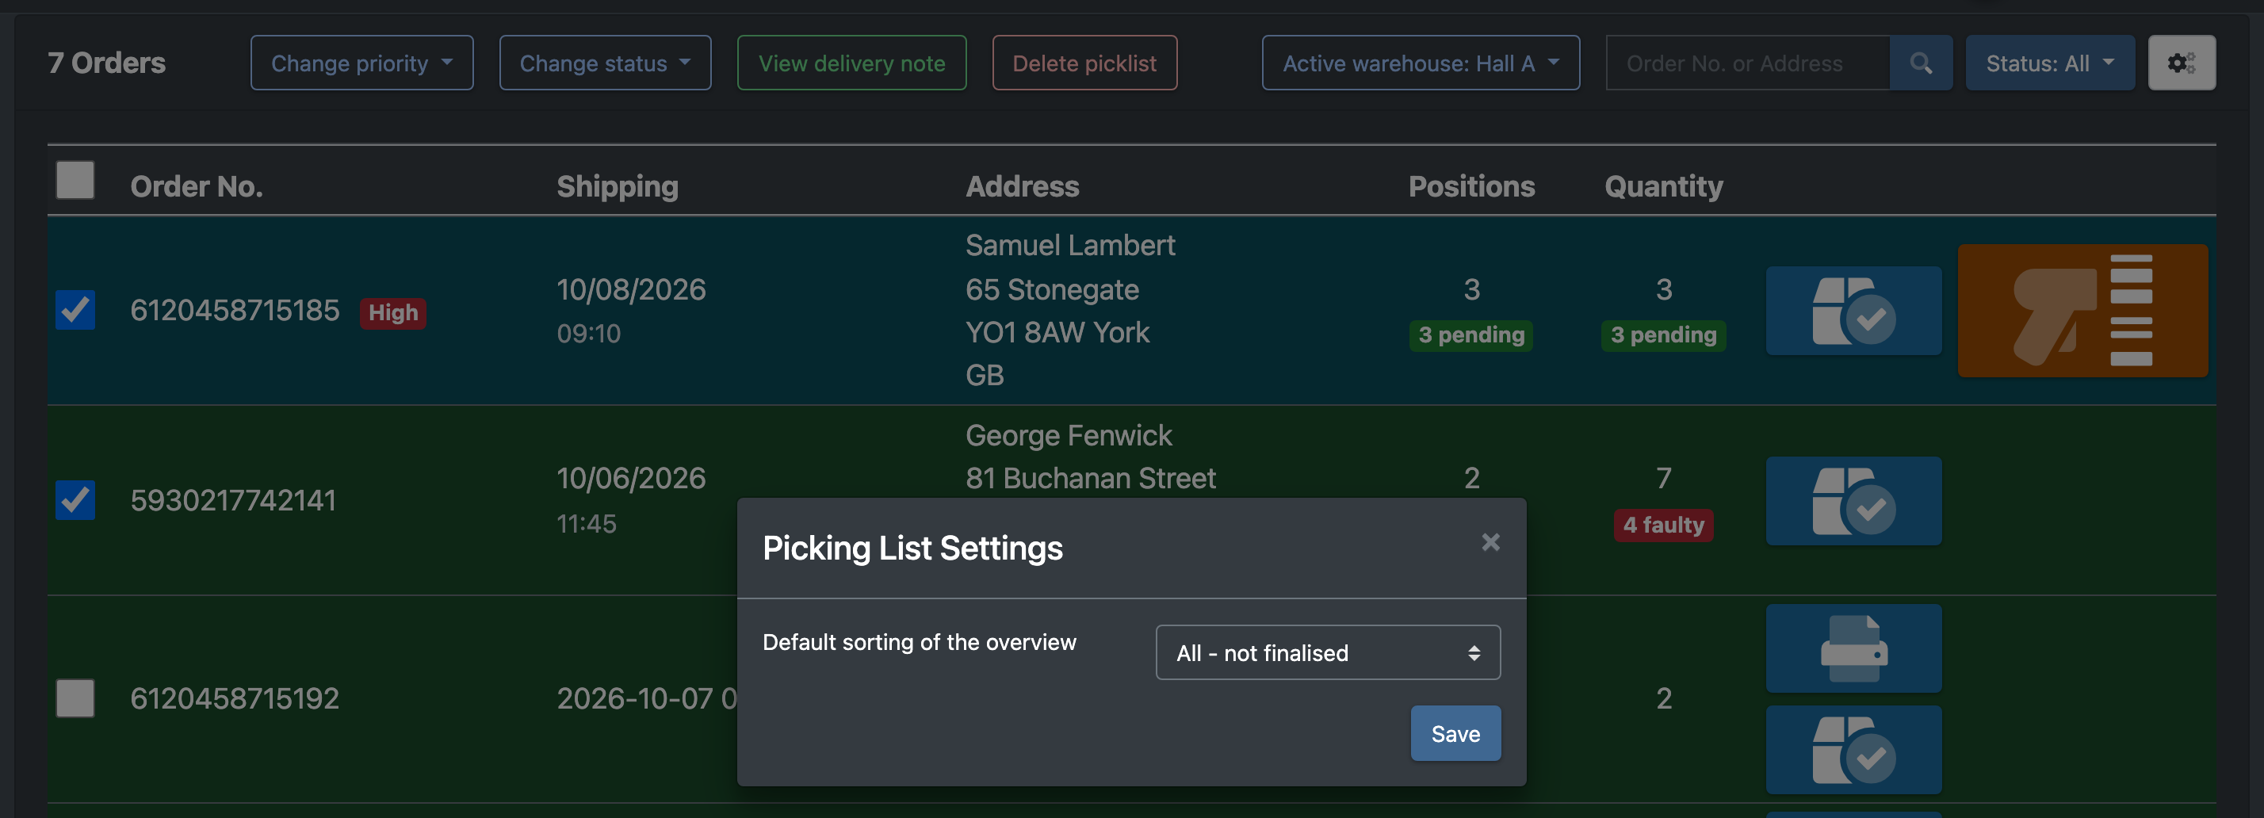Screen dimensions: 2264x818
Task: Click the '7 Orders' heading
Action: [106, 63]
